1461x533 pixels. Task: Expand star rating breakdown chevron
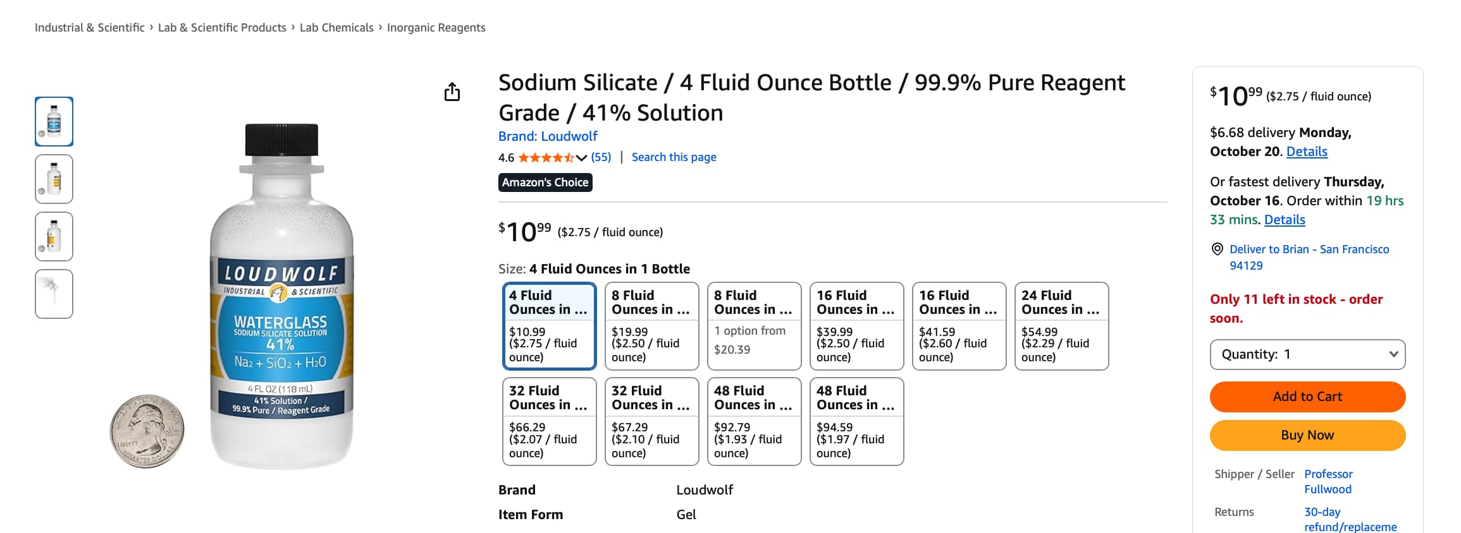coord(581,158)
